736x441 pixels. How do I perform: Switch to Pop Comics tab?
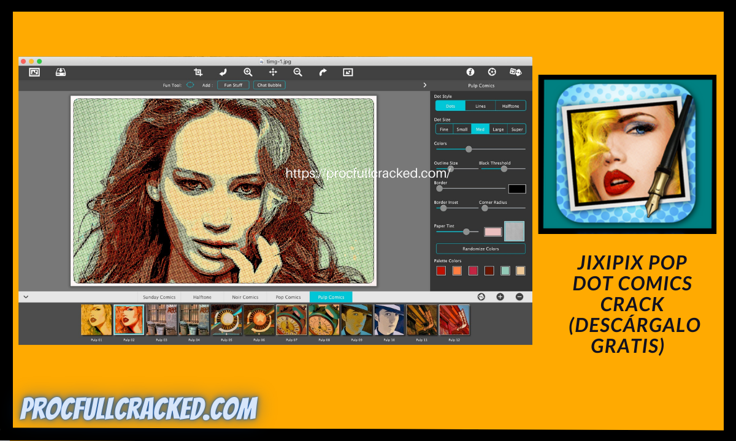[x=288, y=297]
